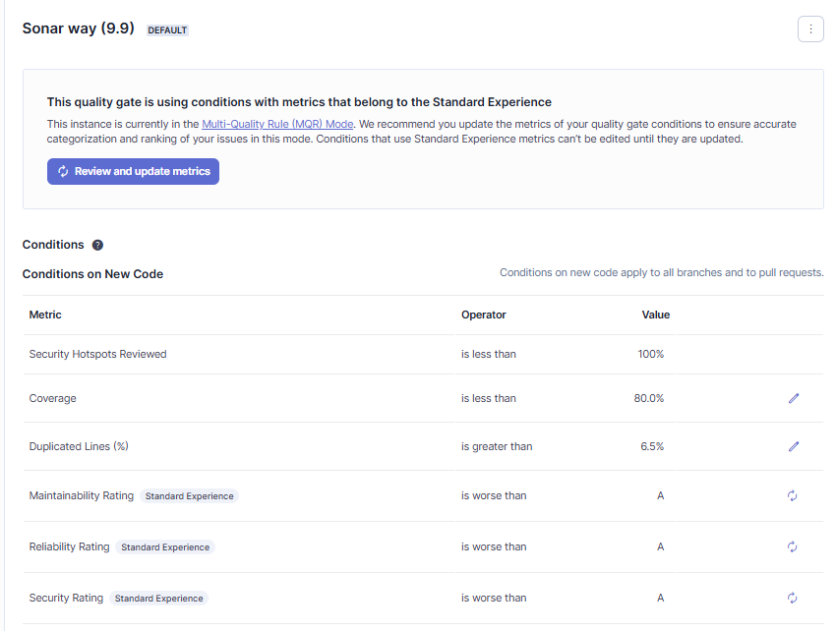Click Review and update metrics button
This screenshot has width=836, height=631.
coord(134,171)
